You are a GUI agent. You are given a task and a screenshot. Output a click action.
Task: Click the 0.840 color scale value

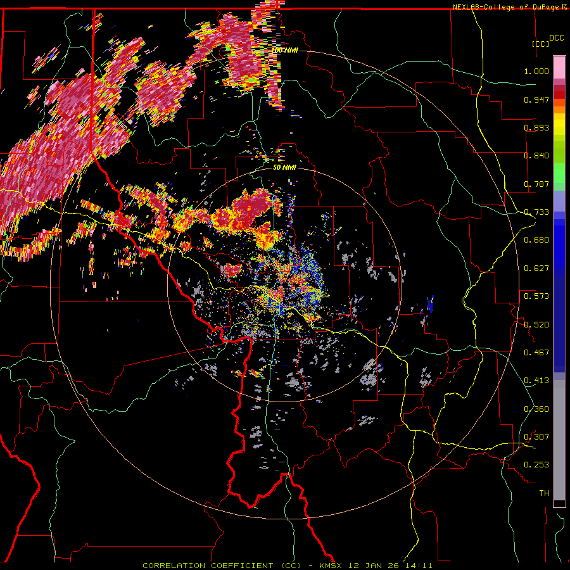pos(536,156)
